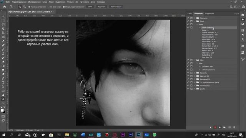Expand the Резкость action set
This screenshot has width=246, height=138.
click(x=194, y=73)
